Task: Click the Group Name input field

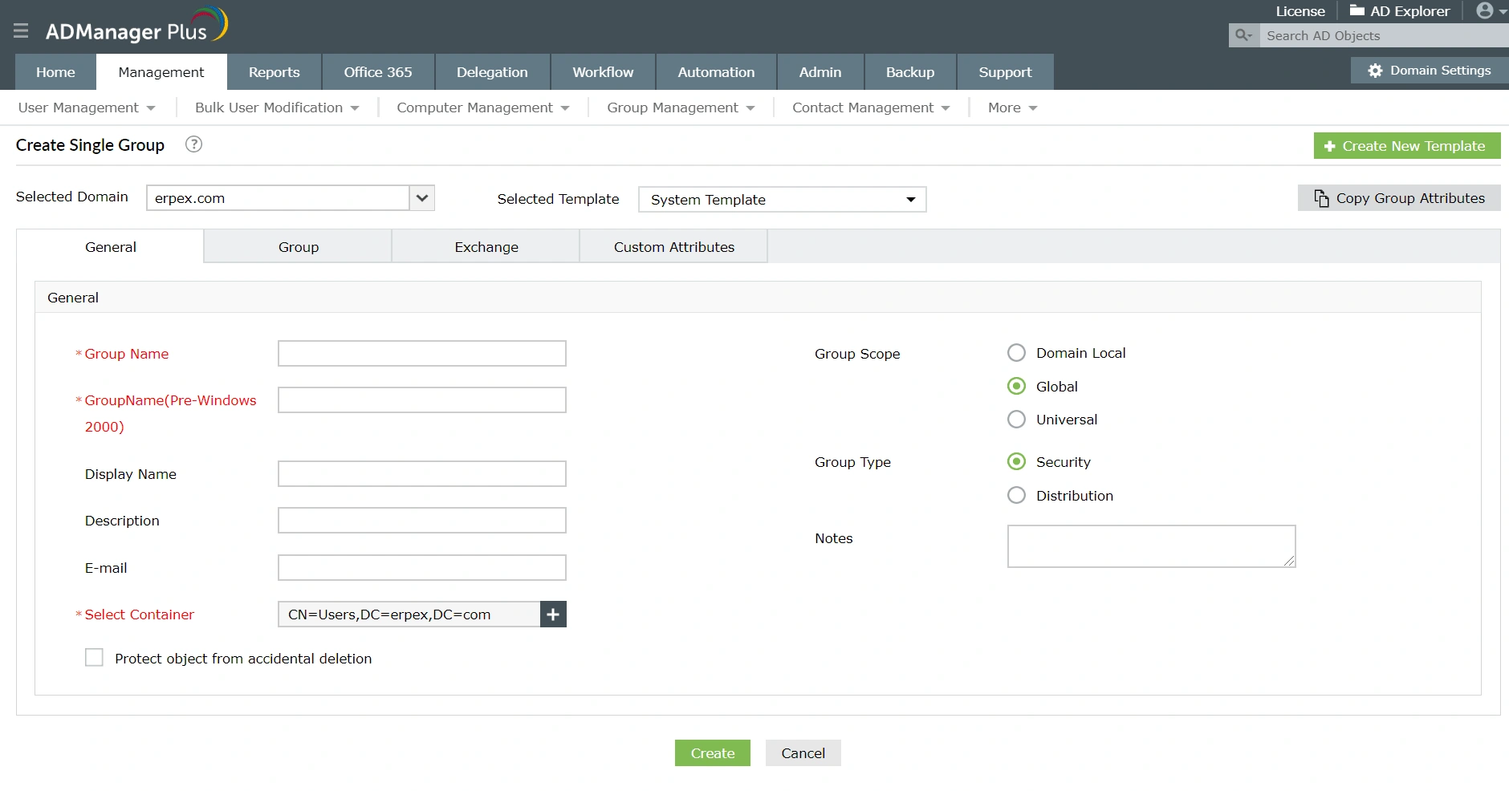Action: pyautogui.click(x=422, y=354)
